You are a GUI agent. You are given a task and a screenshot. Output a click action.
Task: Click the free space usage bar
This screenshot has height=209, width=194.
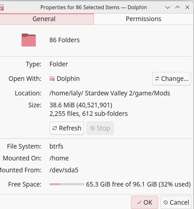(67, 184)
